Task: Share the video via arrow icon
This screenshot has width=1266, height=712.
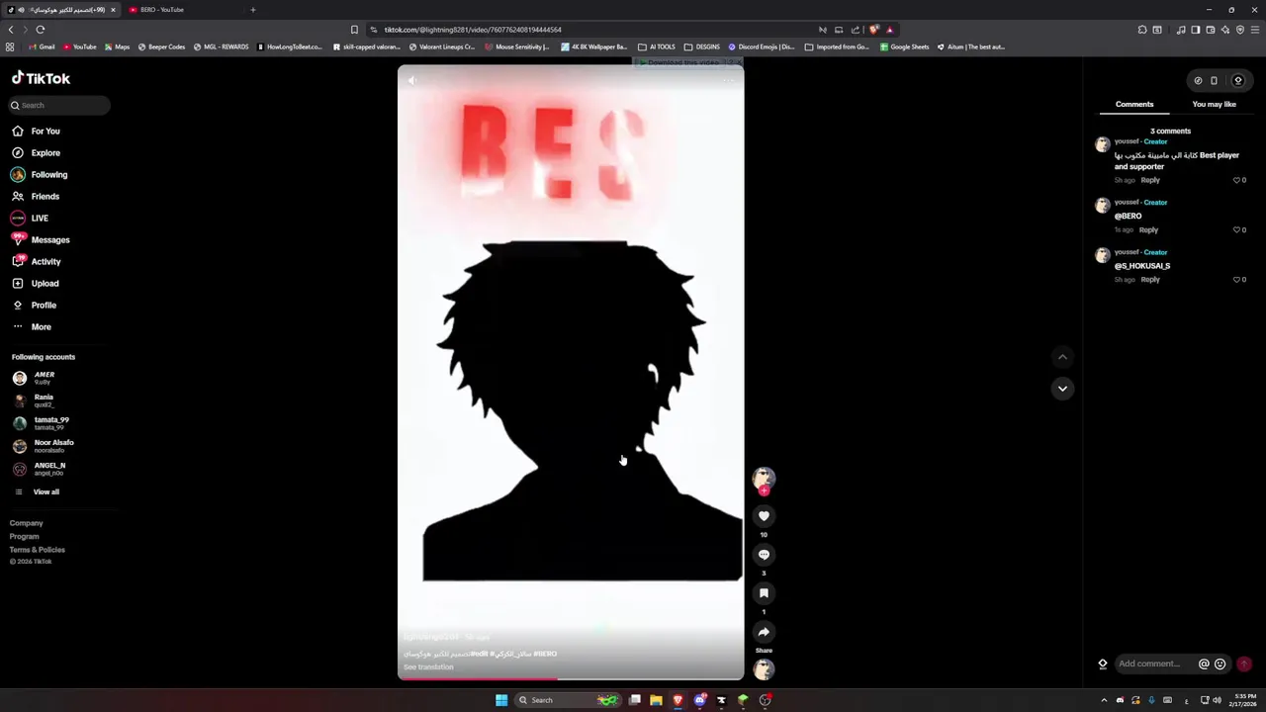Action: [x=764, y=631]
